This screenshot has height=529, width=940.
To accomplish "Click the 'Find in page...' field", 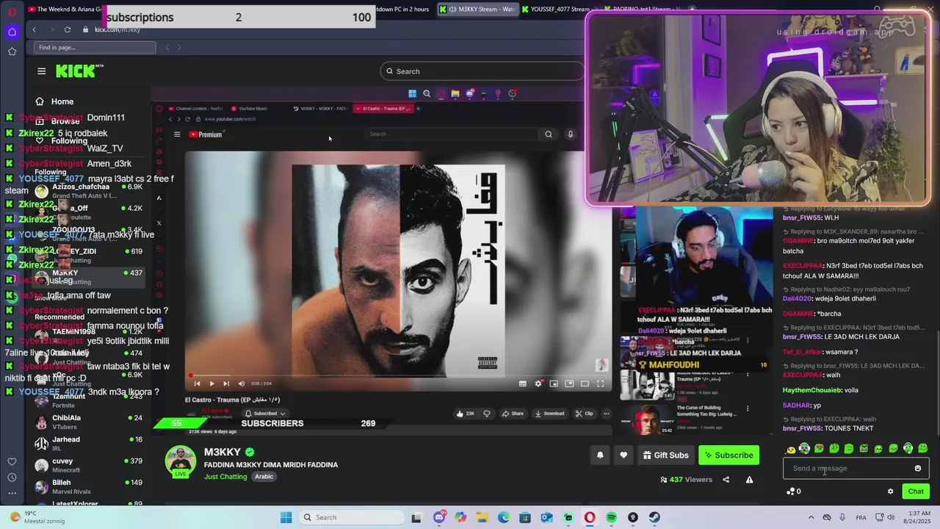I will 95,48.
